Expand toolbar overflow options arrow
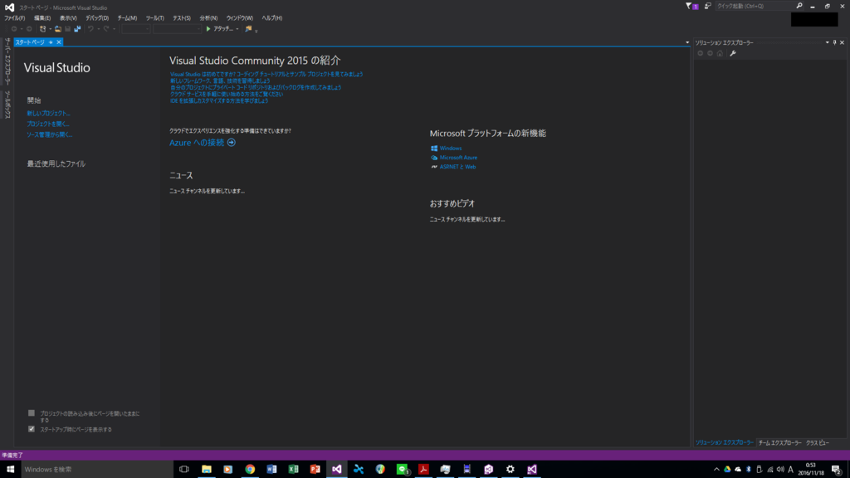This screenshot has height=478, width=850. coord(256,31)
